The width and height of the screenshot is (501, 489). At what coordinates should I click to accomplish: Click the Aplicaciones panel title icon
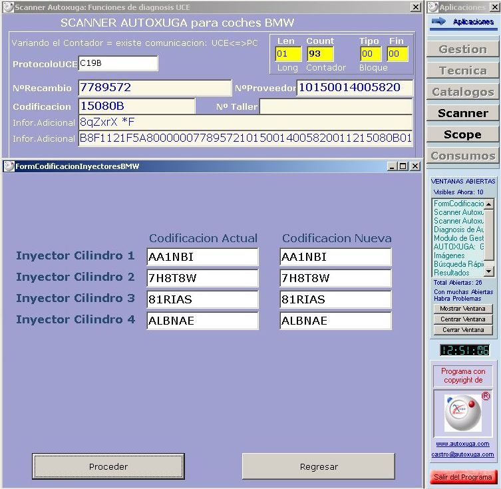click(433, 7)
